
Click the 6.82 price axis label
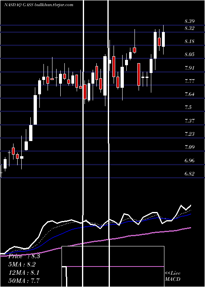point(189,174)
